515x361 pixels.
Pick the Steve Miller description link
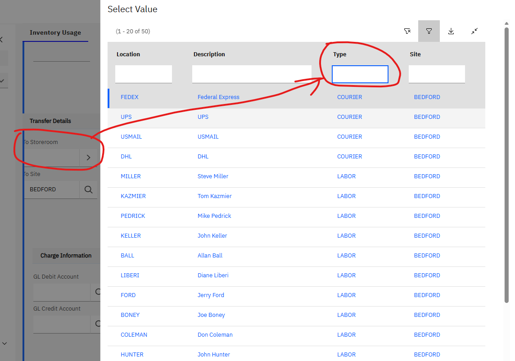(213, 176)
